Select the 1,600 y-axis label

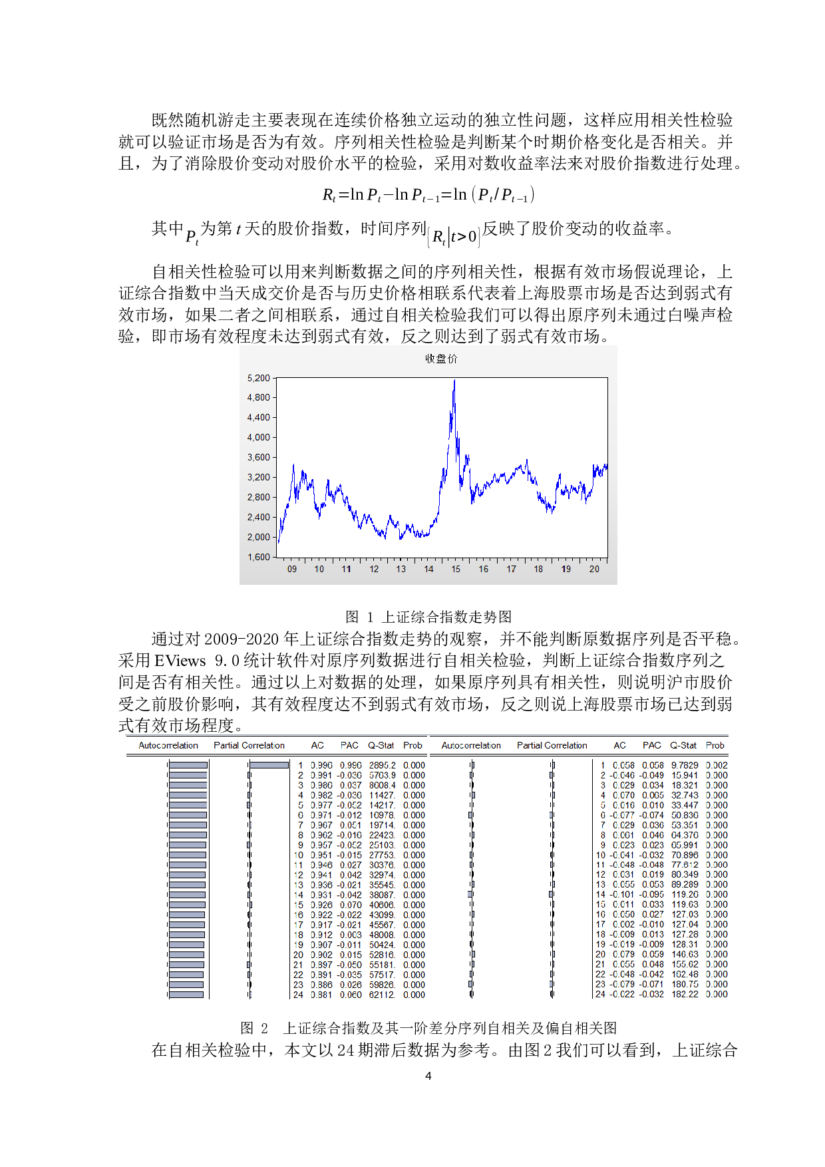coord(258,557)
